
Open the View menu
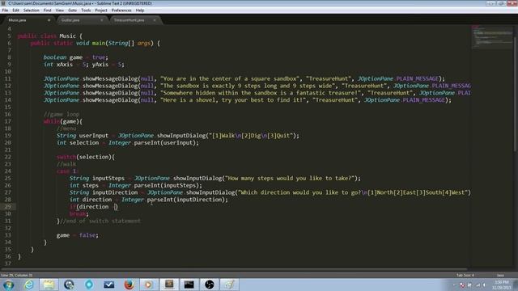click(60, 11)
